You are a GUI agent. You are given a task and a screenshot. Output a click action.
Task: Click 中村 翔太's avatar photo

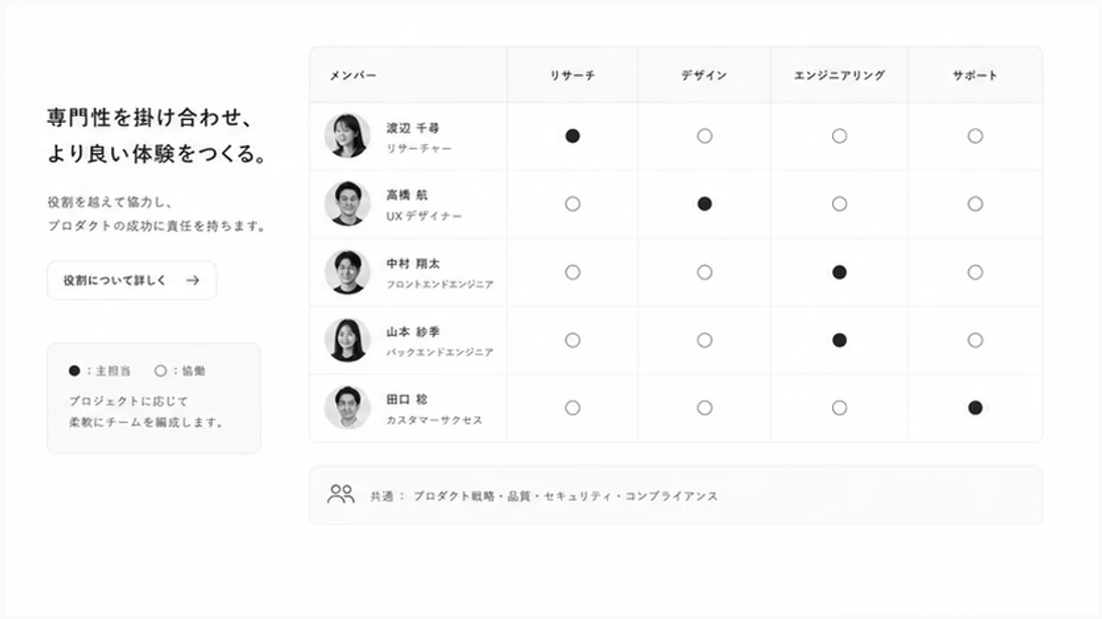(x=347, y=271)
